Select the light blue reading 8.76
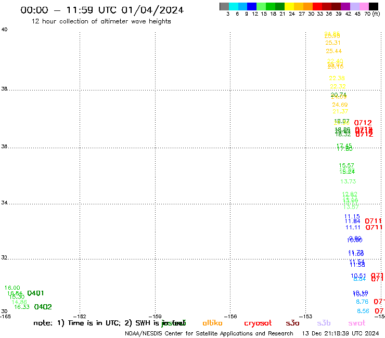This screenshot has height=338, width=385. point(362,302)
